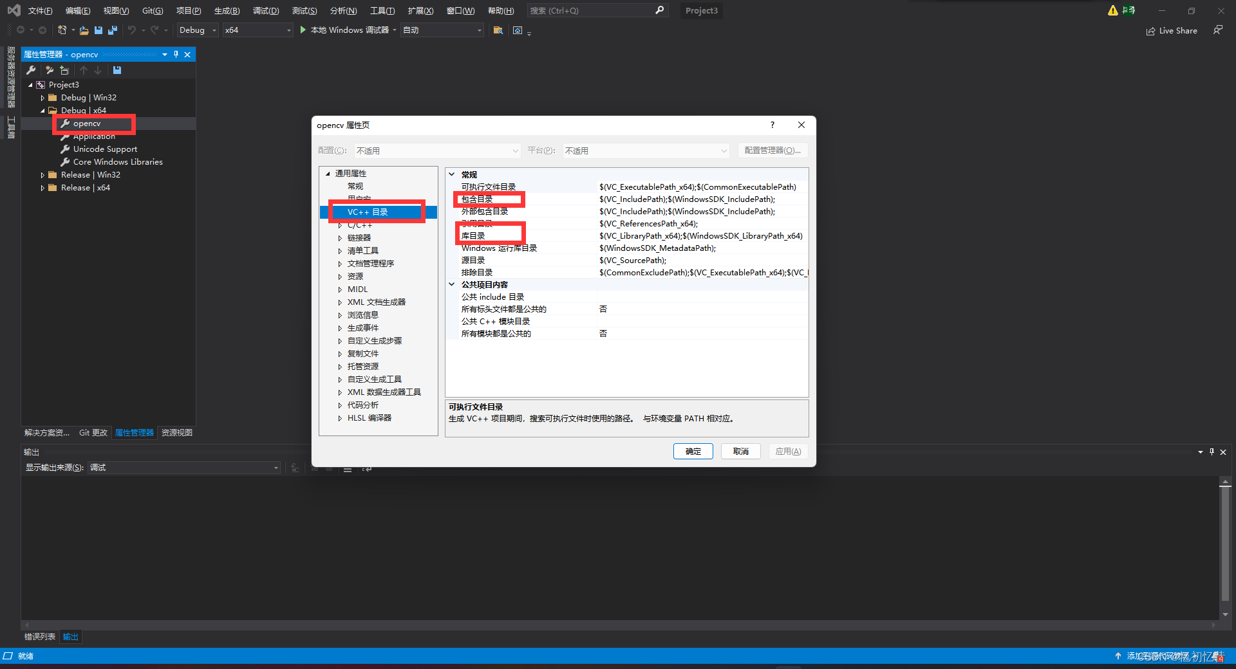1236x669 pixels.
Task: Open the 自动 debug type dropdown
Action: click(442, 30)
